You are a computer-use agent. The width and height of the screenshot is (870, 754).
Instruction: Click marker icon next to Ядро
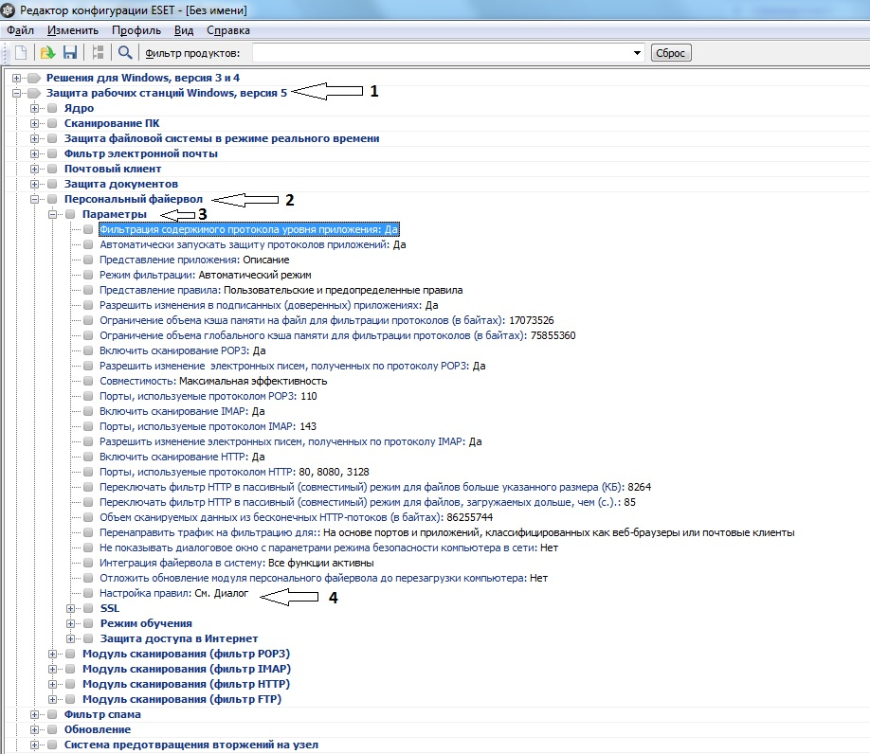tap(52, 108)
